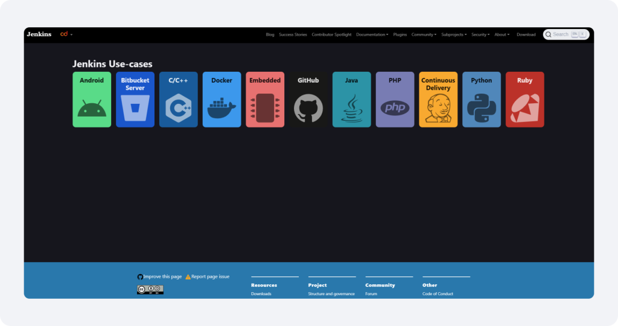Open the C/C++ use-case card
Viewport: 618px width, 326px height.
(179, 100)
